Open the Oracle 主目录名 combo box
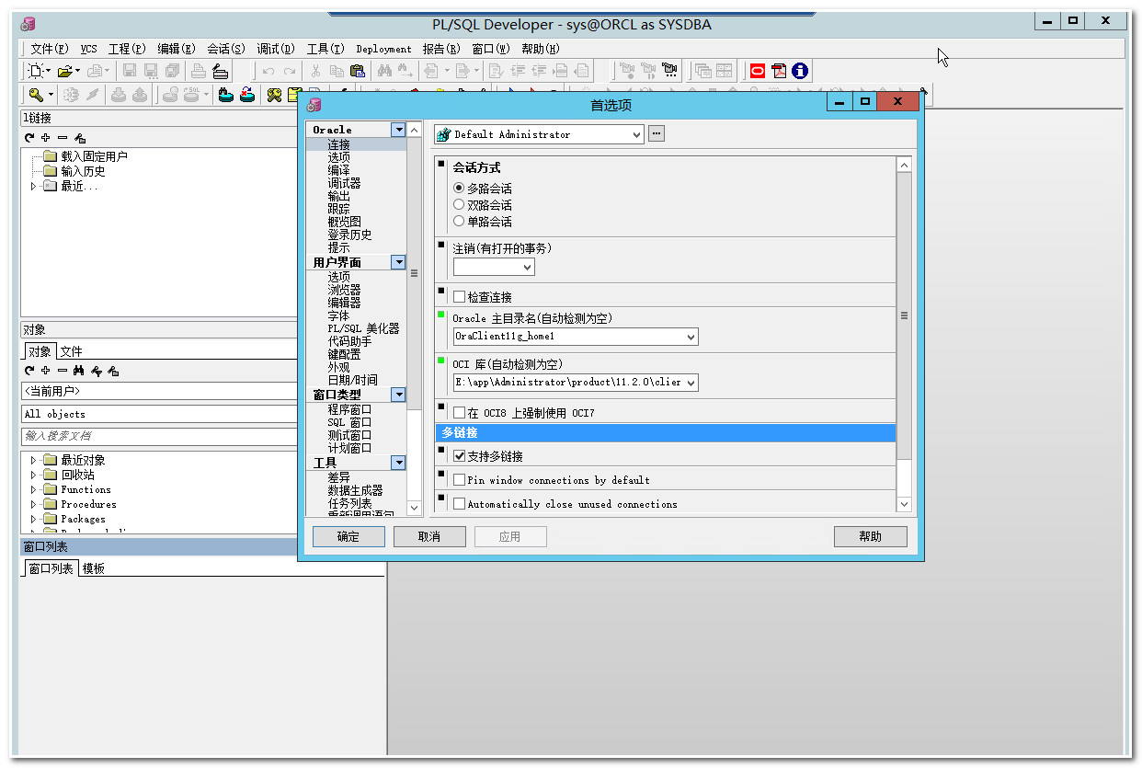Viewport: 1142px width, 768px height. [691, 337]
